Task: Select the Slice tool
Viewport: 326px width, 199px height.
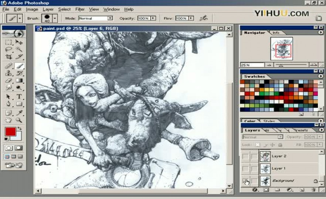Action: click(19, 57)
